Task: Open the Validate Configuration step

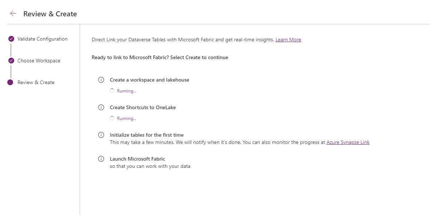Action: (43, 39)
